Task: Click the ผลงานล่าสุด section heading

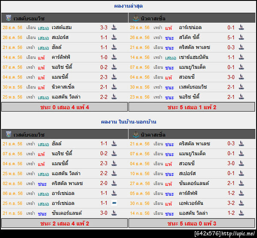Action: coord(128,6)
